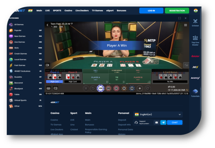Enter fullscreen mode for the game
Image resolution: width=215 pixels, height=148 pixels.
coord(179,18)
